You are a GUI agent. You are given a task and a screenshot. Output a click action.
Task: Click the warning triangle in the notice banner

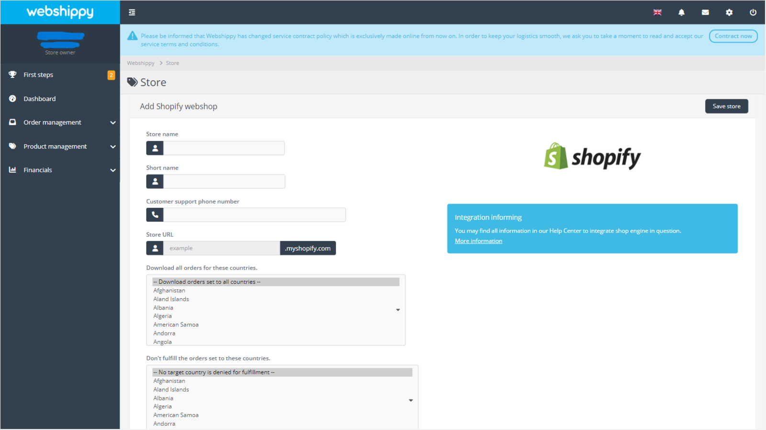[x=132, y=36]
